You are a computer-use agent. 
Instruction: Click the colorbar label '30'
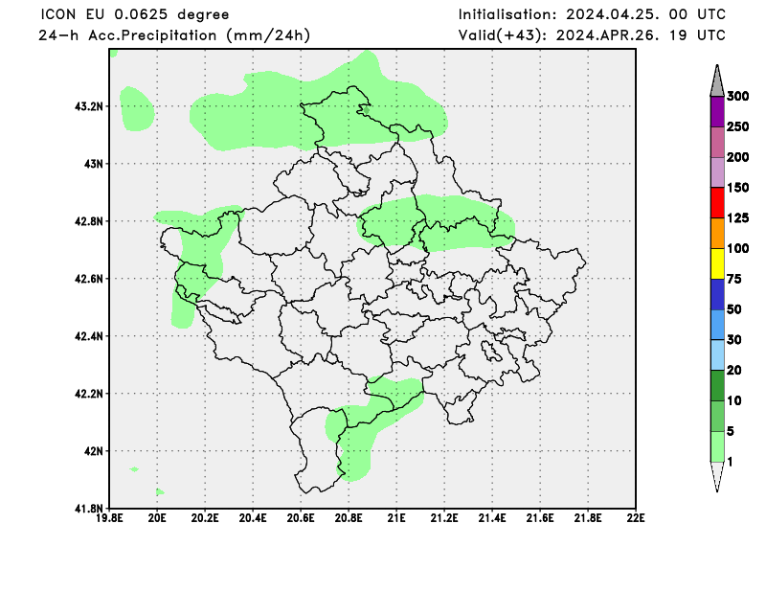734,340
